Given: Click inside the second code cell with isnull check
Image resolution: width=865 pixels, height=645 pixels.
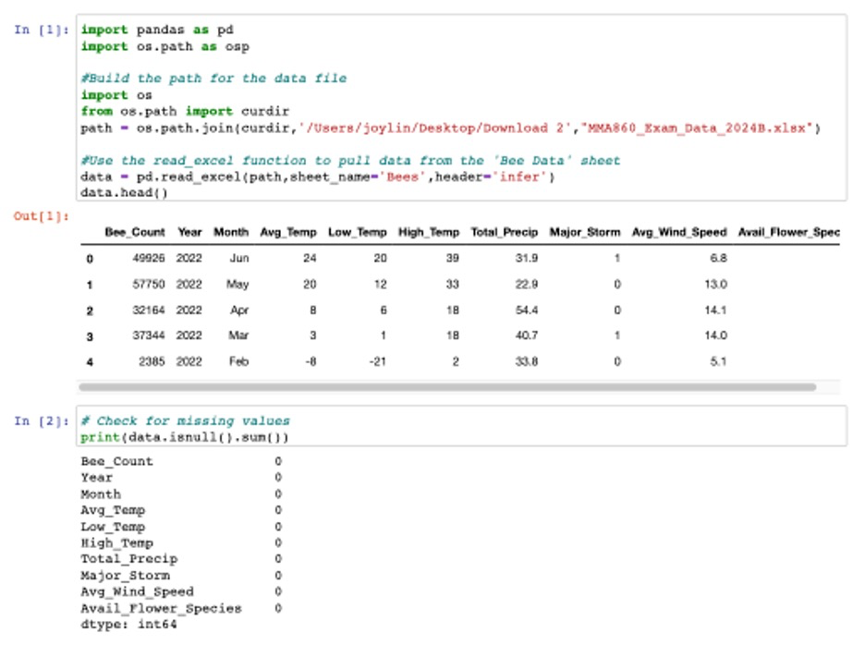Looking at the screenshot, I should [x=461, y=426].
